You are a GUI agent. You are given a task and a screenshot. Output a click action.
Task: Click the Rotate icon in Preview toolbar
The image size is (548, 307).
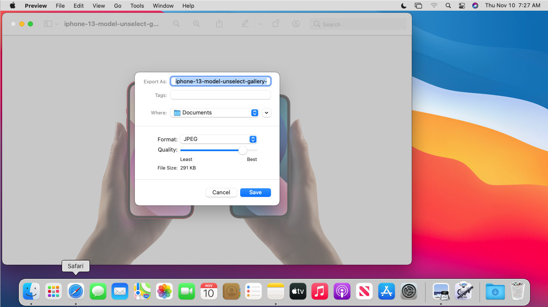point(276,23)
